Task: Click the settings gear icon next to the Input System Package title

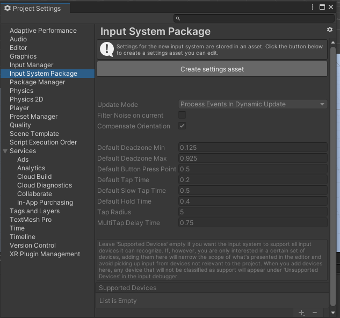Action: click(x=330, y=30)
